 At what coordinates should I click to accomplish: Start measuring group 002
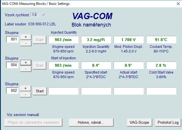click(39, 91)
